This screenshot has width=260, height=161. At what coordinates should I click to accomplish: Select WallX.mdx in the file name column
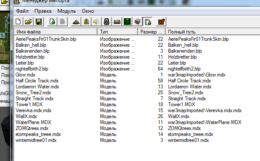tap(26, 116)
